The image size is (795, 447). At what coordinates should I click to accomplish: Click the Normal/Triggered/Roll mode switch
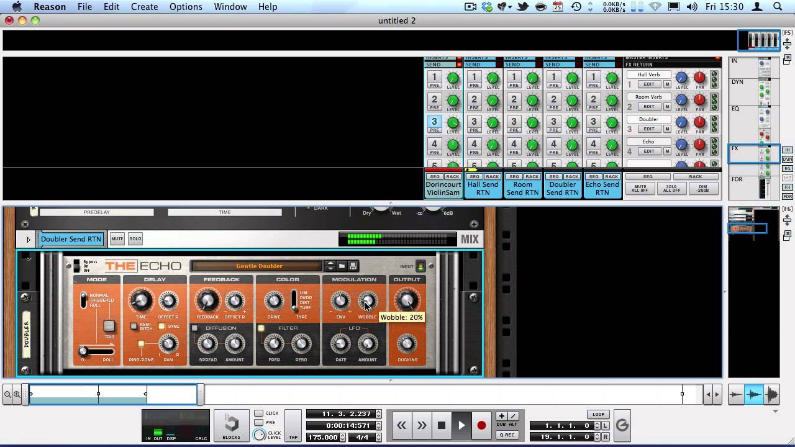pos(84,300)
